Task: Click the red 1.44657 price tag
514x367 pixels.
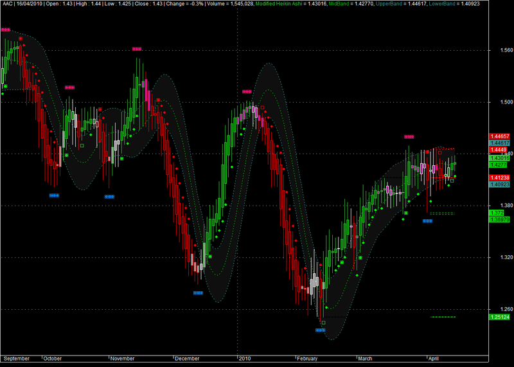Action: 500,136
